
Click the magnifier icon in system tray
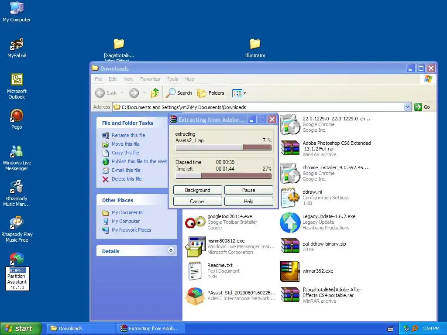[415, 328]
